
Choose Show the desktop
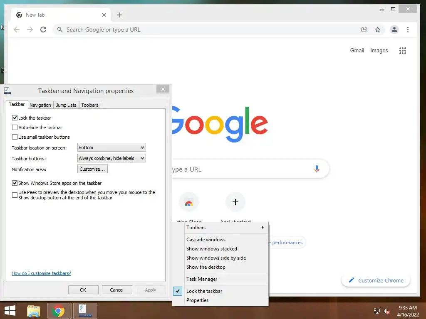220,267
